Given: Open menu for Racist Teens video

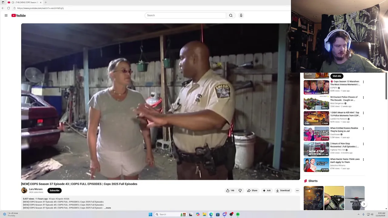Looking at the screenshot, I should [363, 160].
